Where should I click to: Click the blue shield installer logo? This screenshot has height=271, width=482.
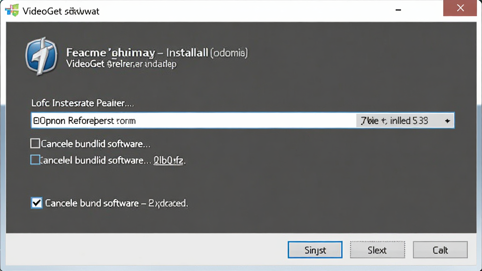[x=41, y=56]
